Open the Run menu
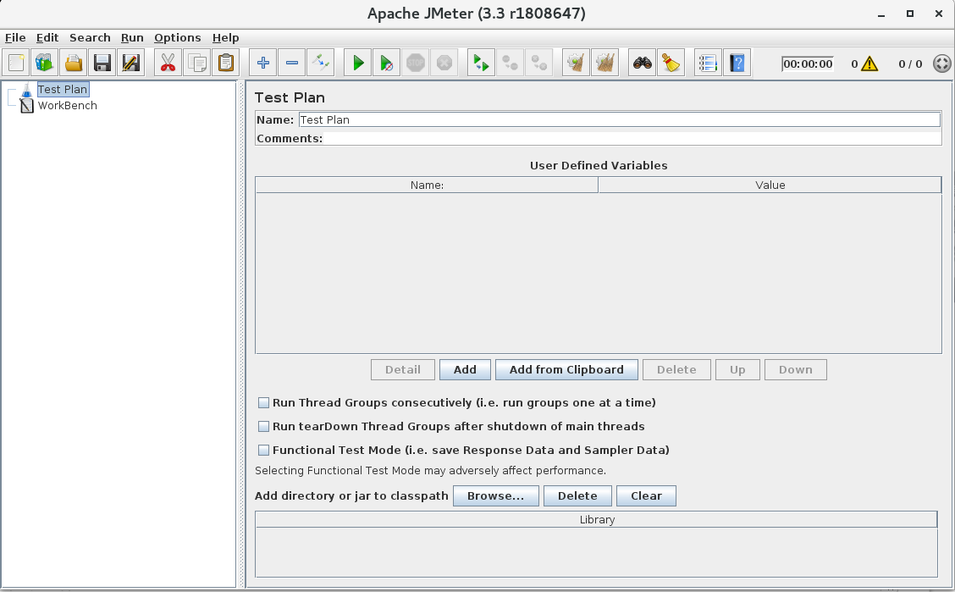955x592 pixels. (x=132, y=38)
